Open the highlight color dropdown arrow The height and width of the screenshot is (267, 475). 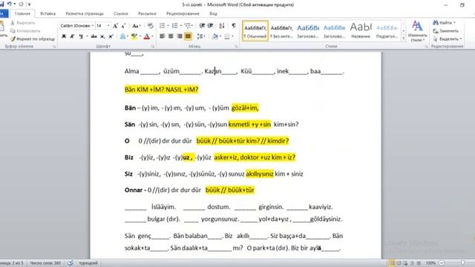click(140, 36)
